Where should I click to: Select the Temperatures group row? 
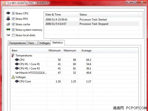pos(75,55)
